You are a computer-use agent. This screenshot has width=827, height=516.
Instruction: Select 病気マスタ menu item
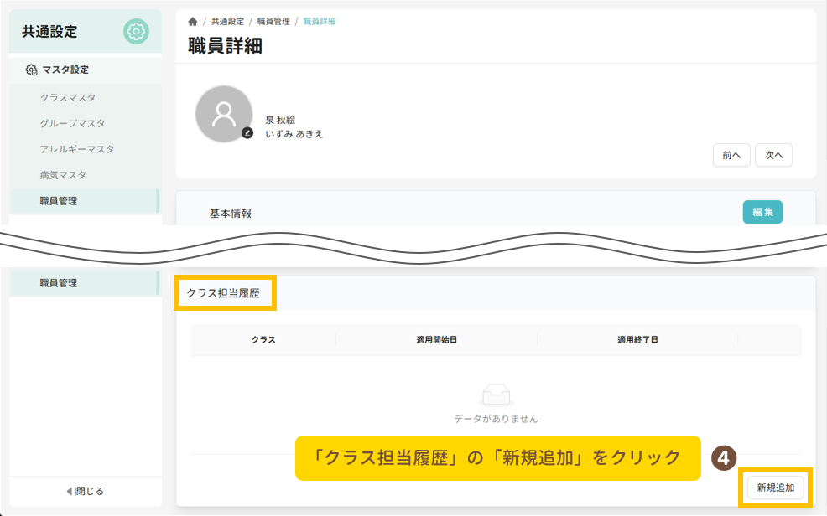pos(63,175)
